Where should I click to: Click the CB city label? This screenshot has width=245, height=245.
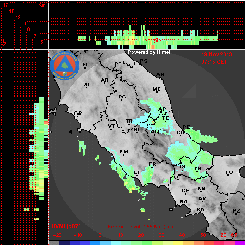tap(198, 169)
